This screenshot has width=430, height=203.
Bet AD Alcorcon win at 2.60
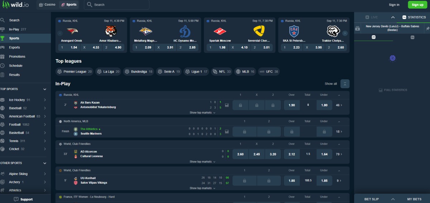(240, 154)
